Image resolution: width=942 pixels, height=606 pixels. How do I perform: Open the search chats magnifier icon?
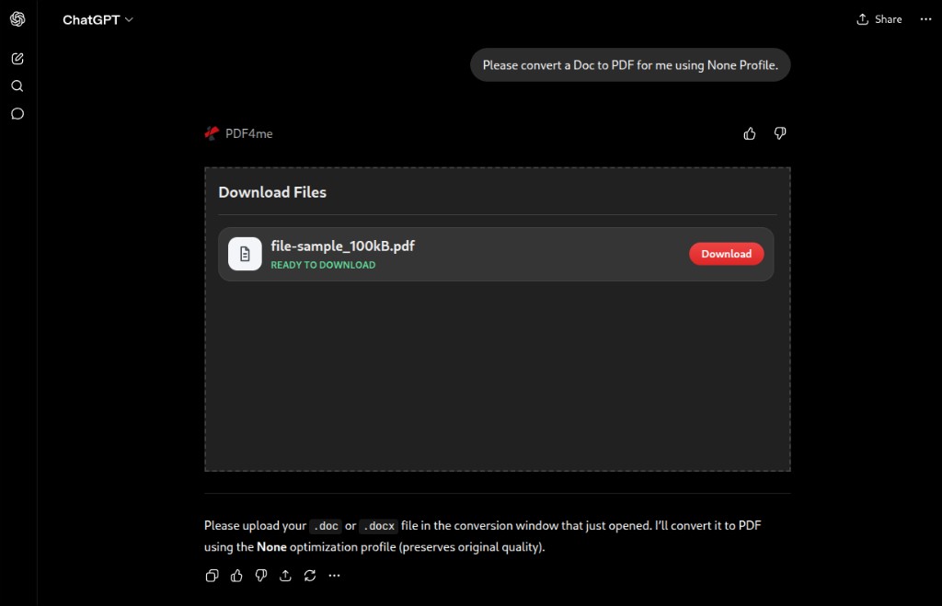(x=17, y=86)
